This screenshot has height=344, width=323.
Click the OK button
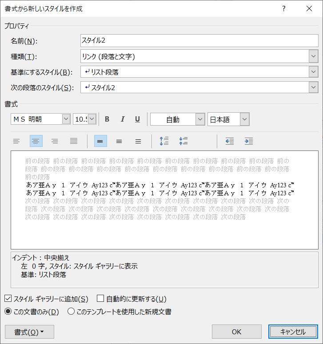point(236,332)
